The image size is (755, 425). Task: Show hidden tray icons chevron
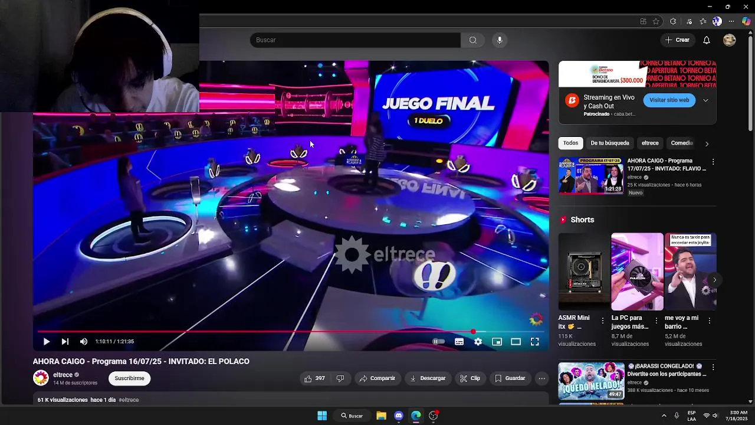(664, 416)
